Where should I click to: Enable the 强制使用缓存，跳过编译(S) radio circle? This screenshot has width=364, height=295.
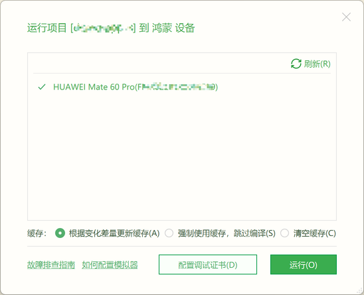(169, 233)
